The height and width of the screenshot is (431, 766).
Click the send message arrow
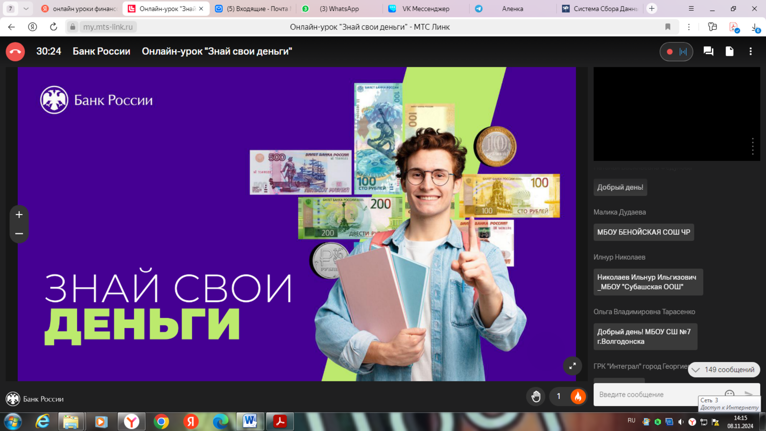pyautogui.click(x=749, y=394)
